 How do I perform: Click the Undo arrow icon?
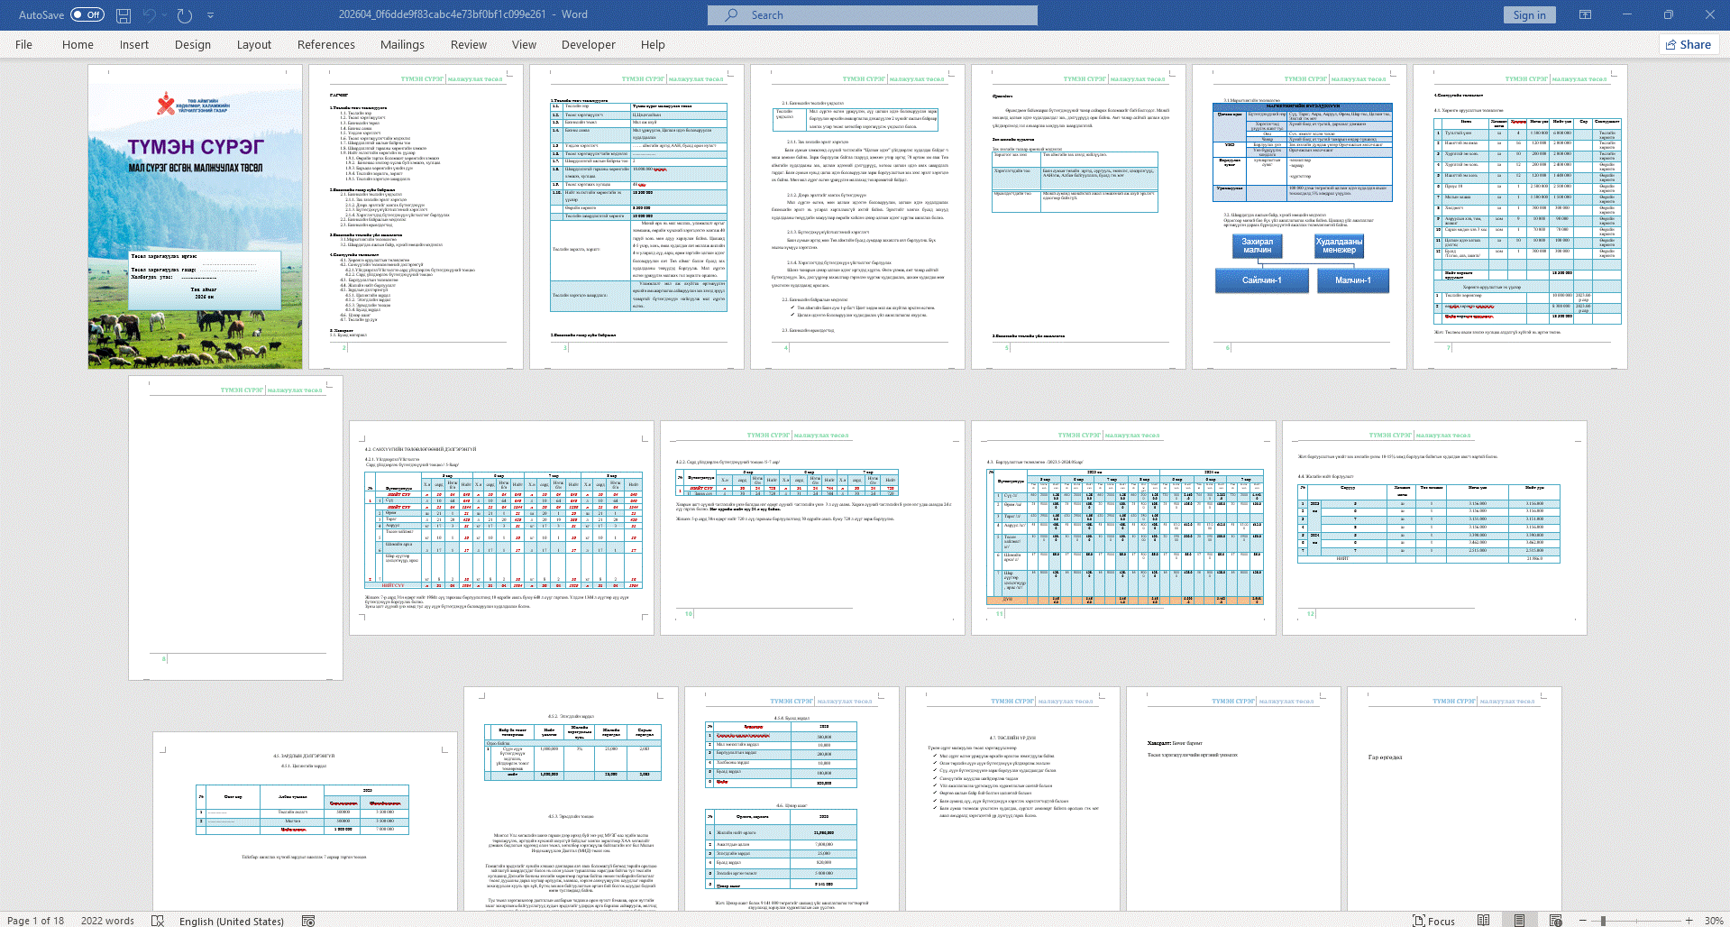coord(149,15)
